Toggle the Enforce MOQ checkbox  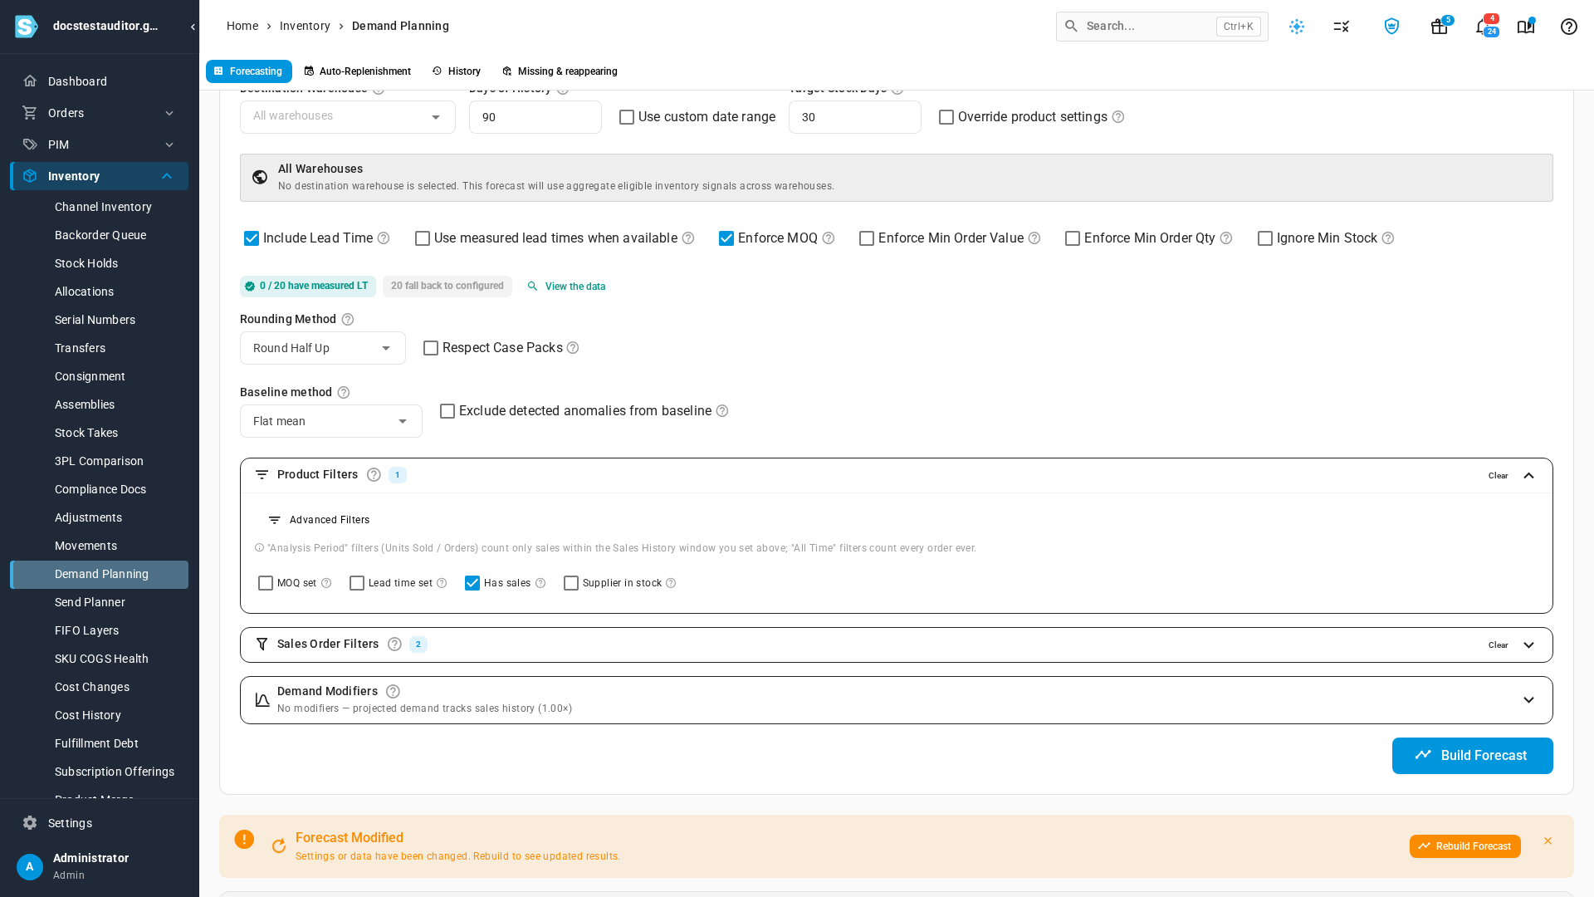[726, 238]
